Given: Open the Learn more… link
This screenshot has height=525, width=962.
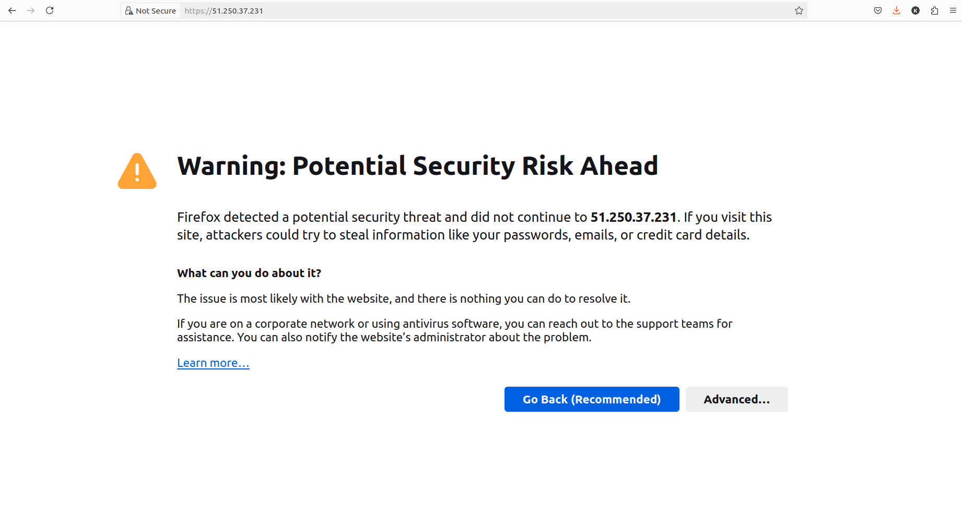Looking at the screenshot, I should [213, 363].
